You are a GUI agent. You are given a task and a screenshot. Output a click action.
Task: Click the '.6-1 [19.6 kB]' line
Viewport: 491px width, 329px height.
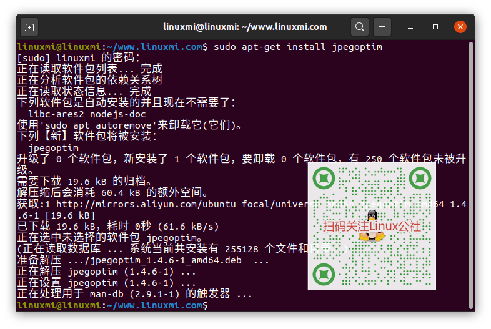pos(56,215)
